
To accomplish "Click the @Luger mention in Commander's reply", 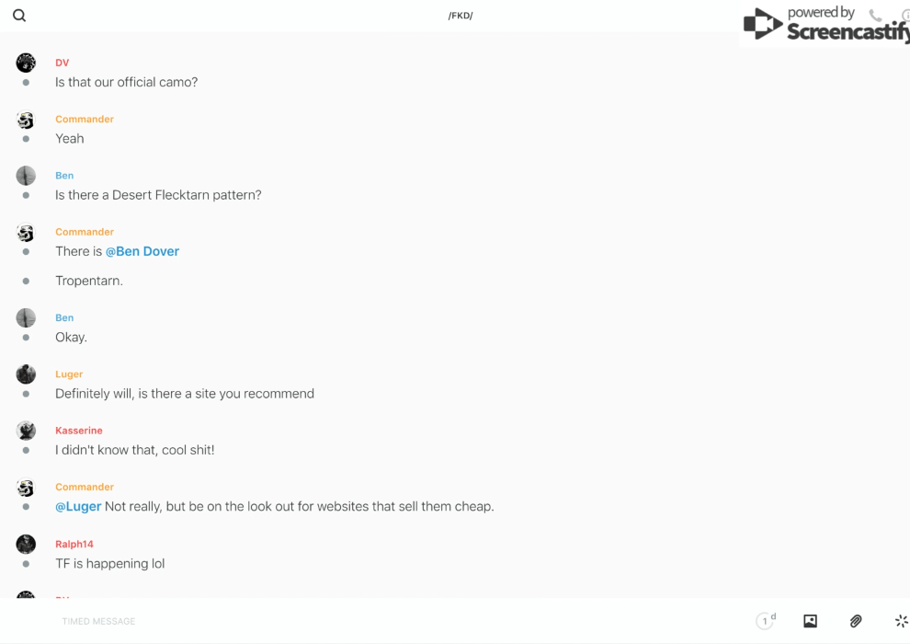I will coord(78,506).
